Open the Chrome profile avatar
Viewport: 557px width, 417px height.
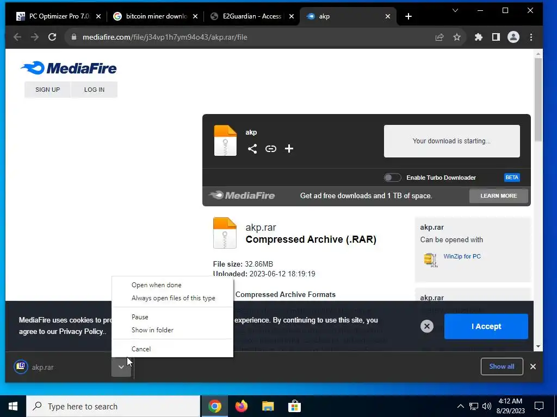513,37
